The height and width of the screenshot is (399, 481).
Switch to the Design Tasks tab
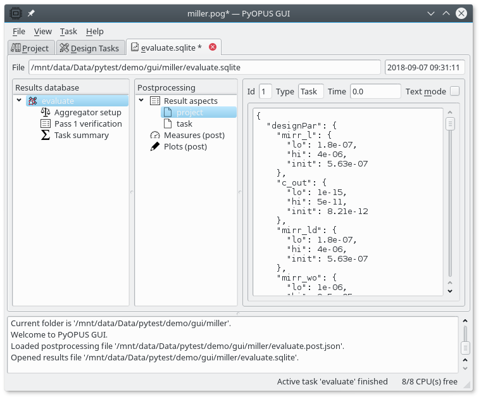[x=89, y=47]
